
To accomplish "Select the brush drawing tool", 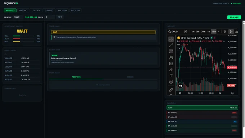I will 171,70.
